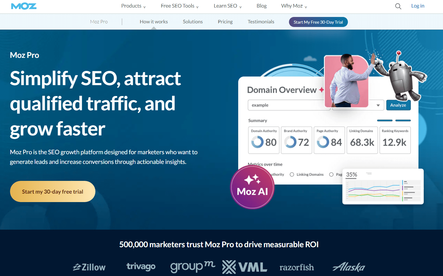Go to How it works section

154,22
